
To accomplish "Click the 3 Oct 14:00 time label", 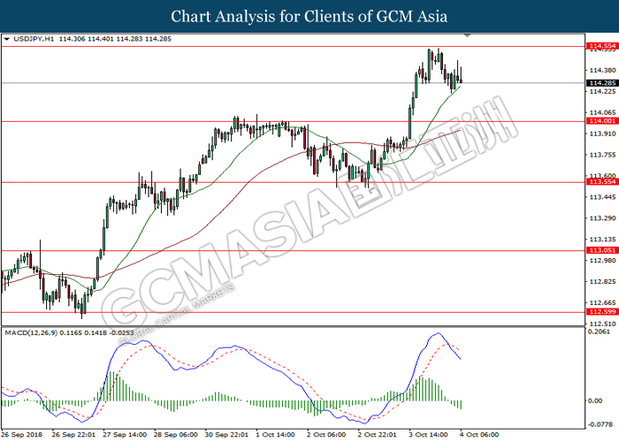I will coord(428,435).
